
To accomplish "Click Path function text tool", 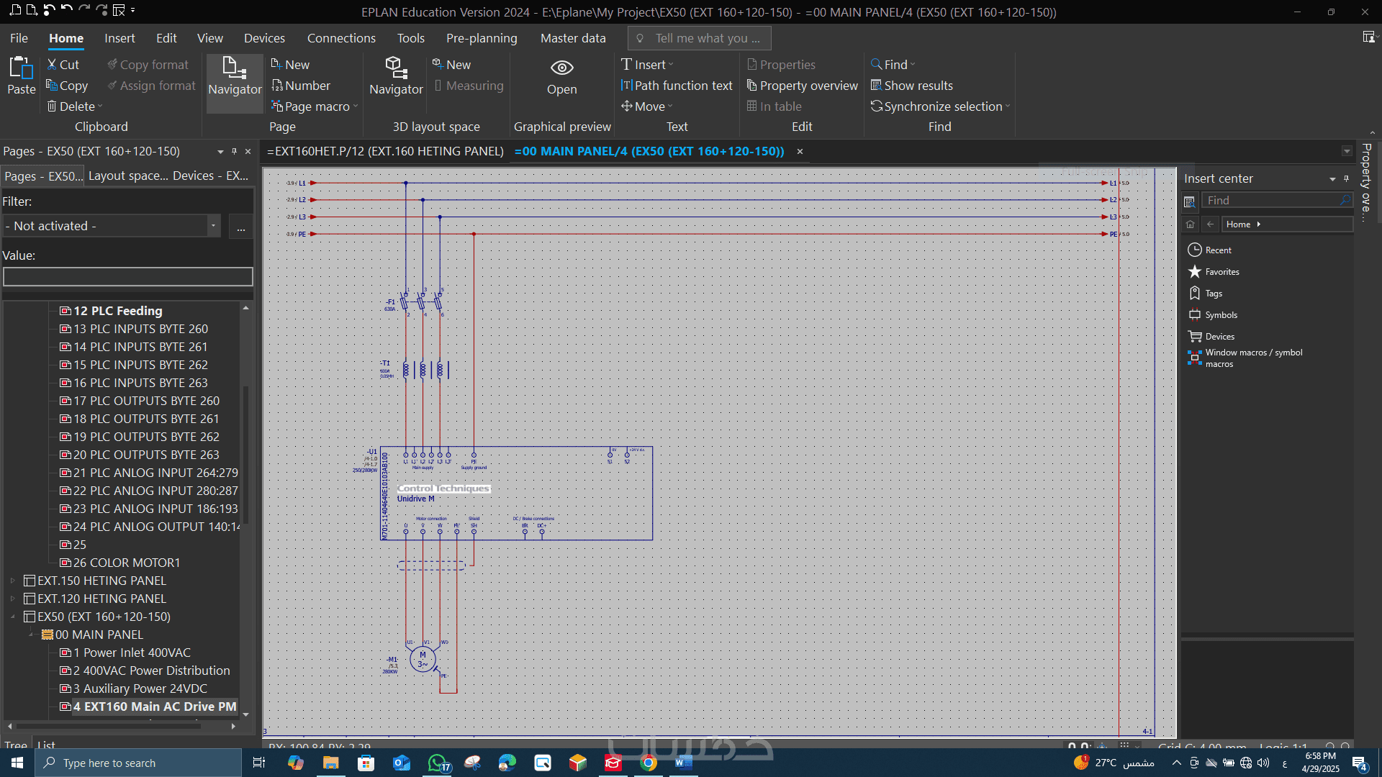I will [677, 86].
